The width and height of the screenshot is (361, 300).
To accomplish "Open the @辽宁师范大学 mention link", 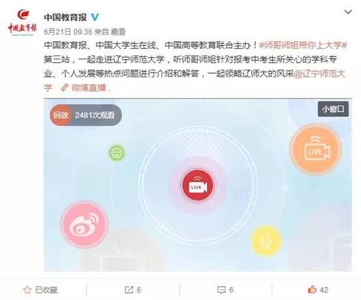I will click(x=320, y=74).
